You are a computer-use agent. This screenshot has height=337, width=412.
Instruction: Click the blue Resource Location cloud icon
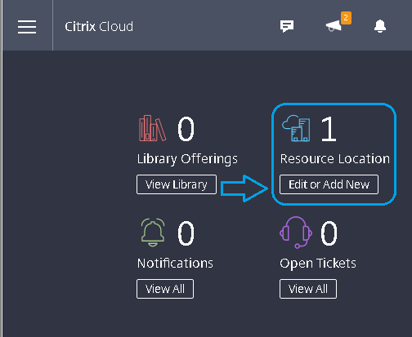point(296,128)
